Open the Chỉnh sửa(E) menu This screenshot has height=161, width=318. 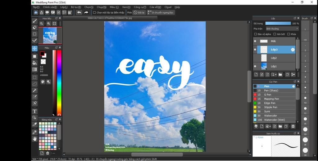point(50,7)
